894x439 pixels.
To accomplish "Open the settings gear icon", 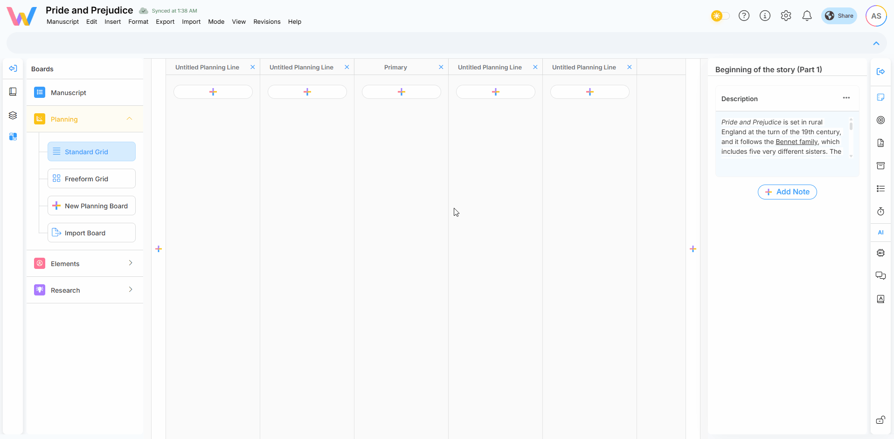I will (x=786, y=16).
